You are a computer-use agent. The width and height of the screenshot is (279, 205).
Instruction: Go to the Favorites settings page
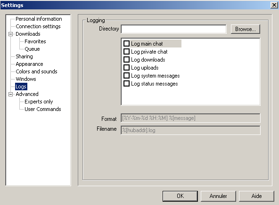35,41
